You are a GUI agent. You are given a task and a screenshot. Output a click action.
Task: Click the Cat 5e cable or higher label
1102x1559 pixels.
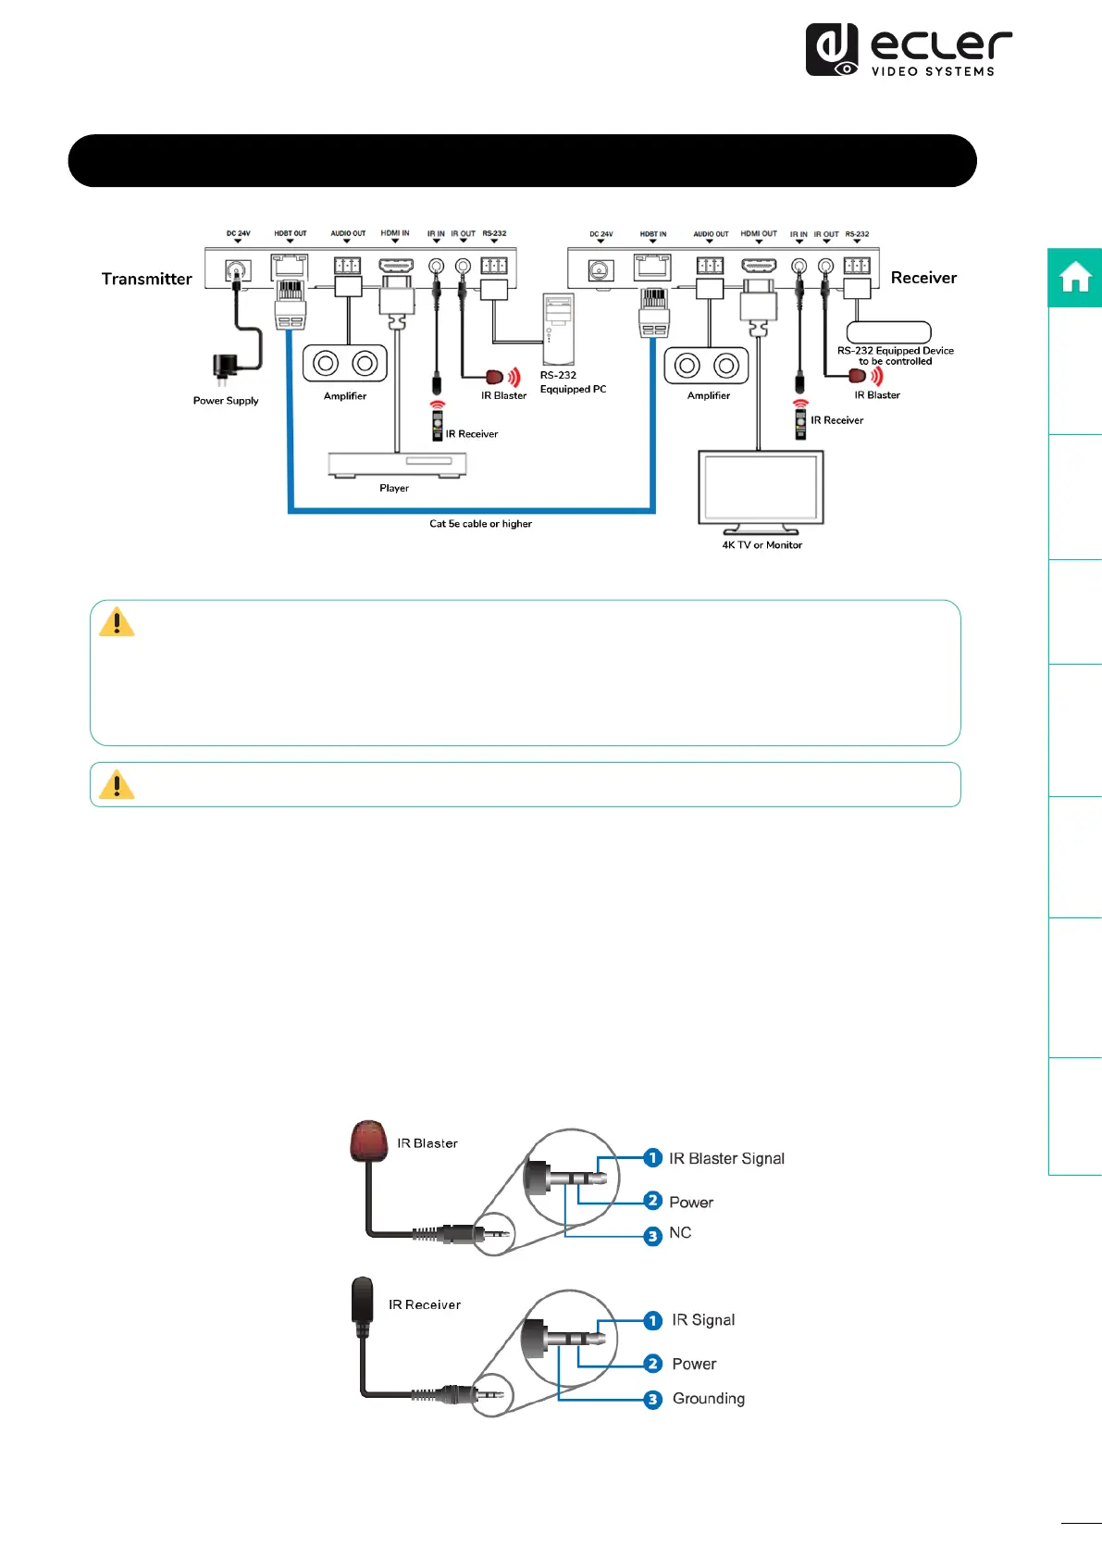tap(480, 524)
